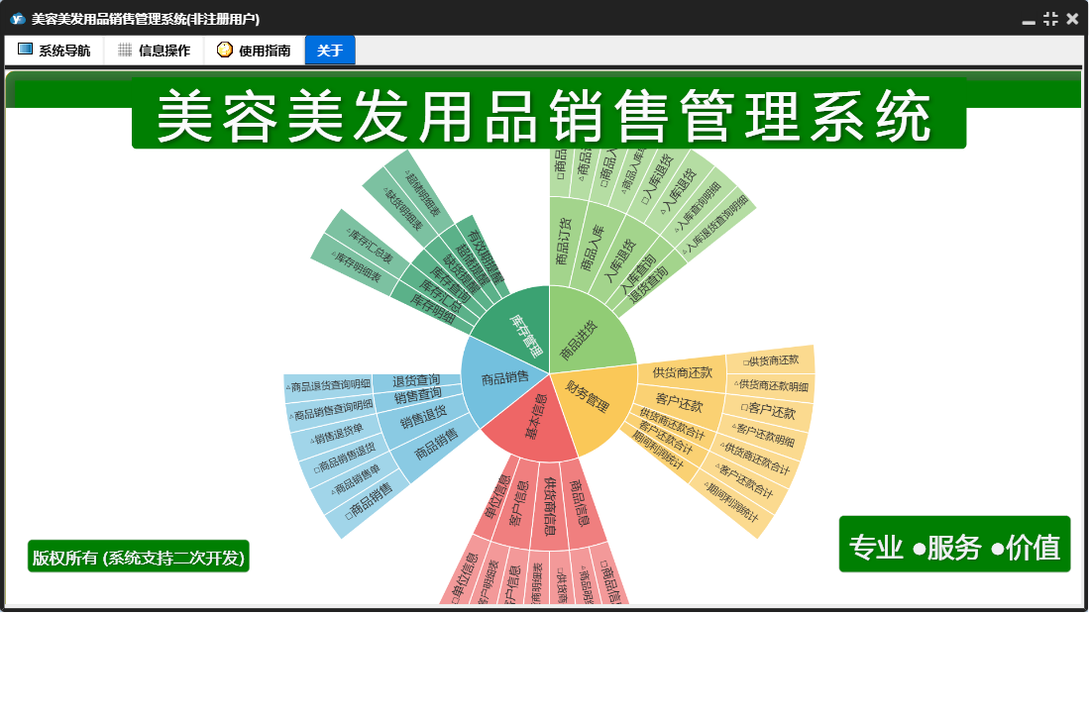1089x716 pixels.
Task: Open the 库存查询 segment
Action: pos(450,283)
